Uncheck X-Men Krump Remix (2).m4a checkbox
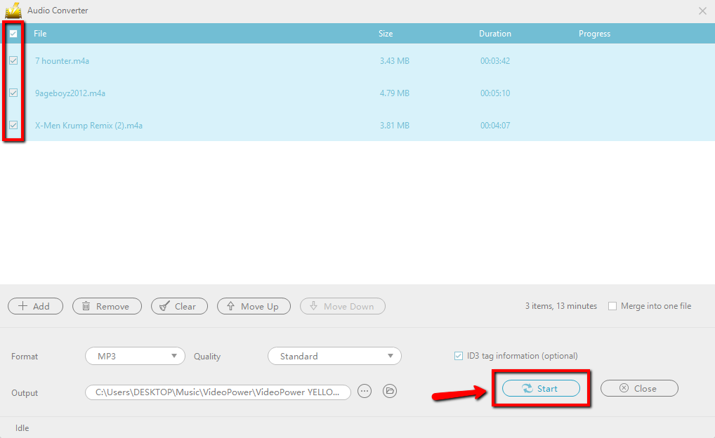 pyautogui.click(x=13, y=125)
